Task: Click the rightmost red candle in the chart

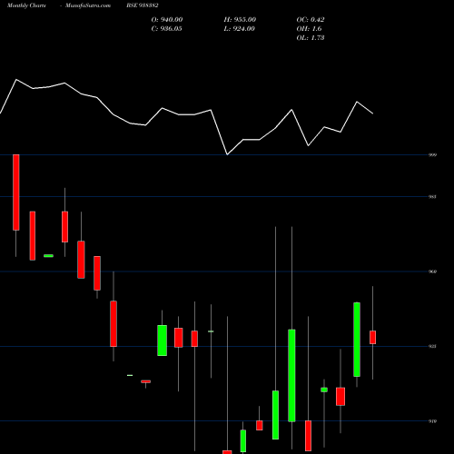Action: point(372,337)
